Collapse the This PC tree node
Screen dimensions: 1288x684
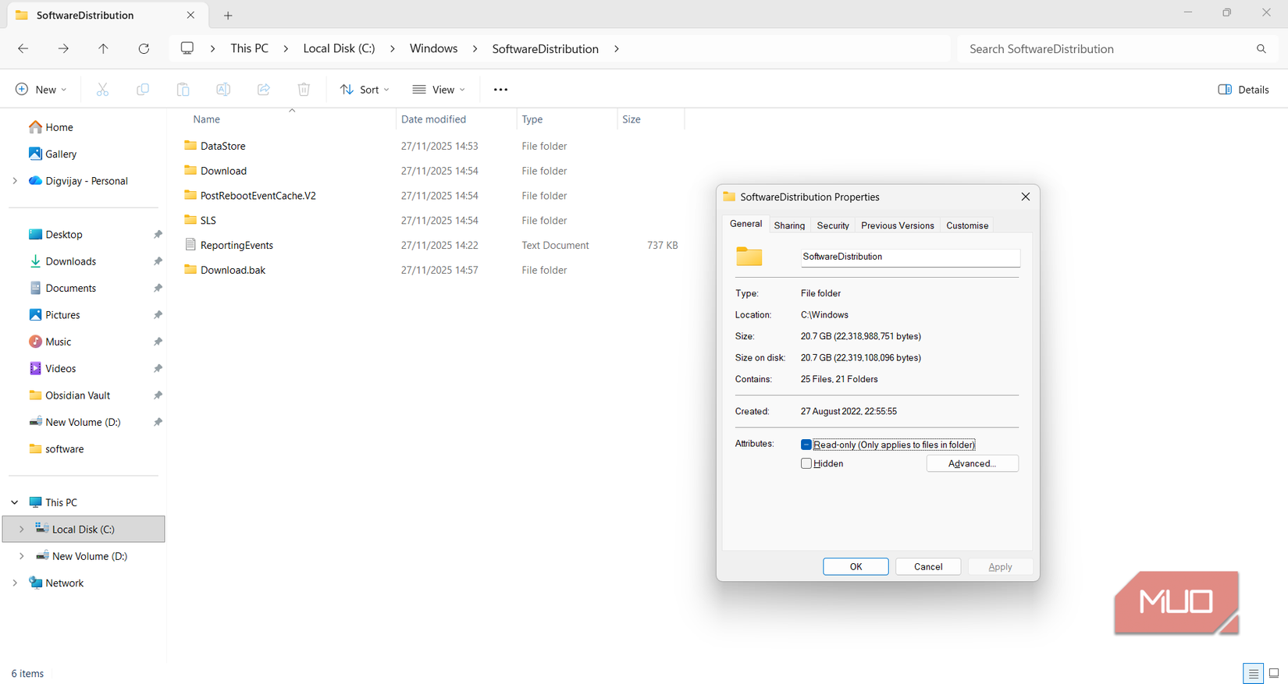coord(15,502)
